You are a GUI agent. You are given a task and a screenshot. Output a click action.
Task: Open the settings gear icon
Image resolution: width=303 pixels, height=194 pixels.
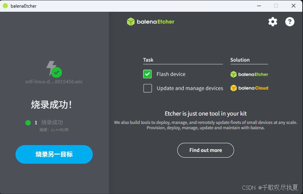(x=273, y=22)
